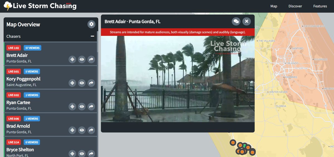Select the Kory Poggenpohl chaser name
Viewport: 334px width, 157px height.
23,79
